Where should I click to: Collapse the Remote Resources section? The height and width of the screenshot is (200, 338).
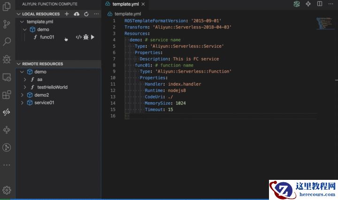tap(19, 64)
